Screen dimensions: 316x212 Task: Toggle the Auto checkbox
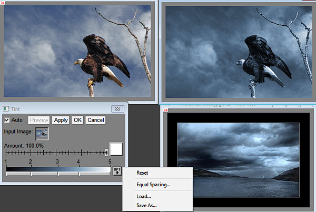click(x=7, y=120)
